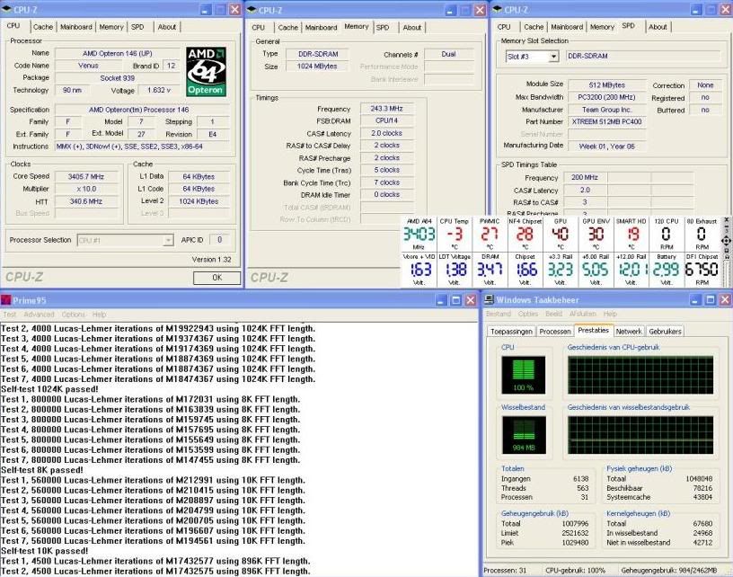
Task: Click the +12.00 Rail voltage tile
Action: [x=631, y=270]
